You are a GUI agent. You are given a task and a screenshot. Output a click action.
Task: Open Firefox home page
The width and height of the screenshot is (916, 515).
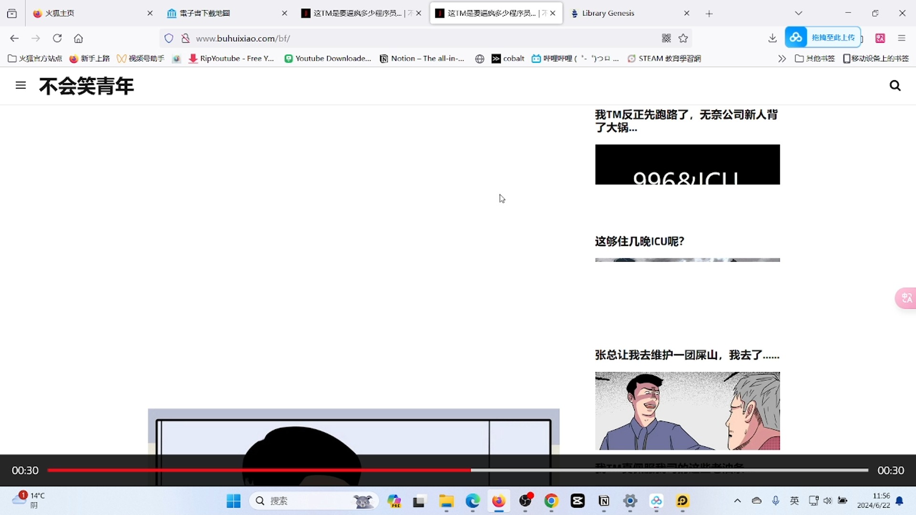79,38
